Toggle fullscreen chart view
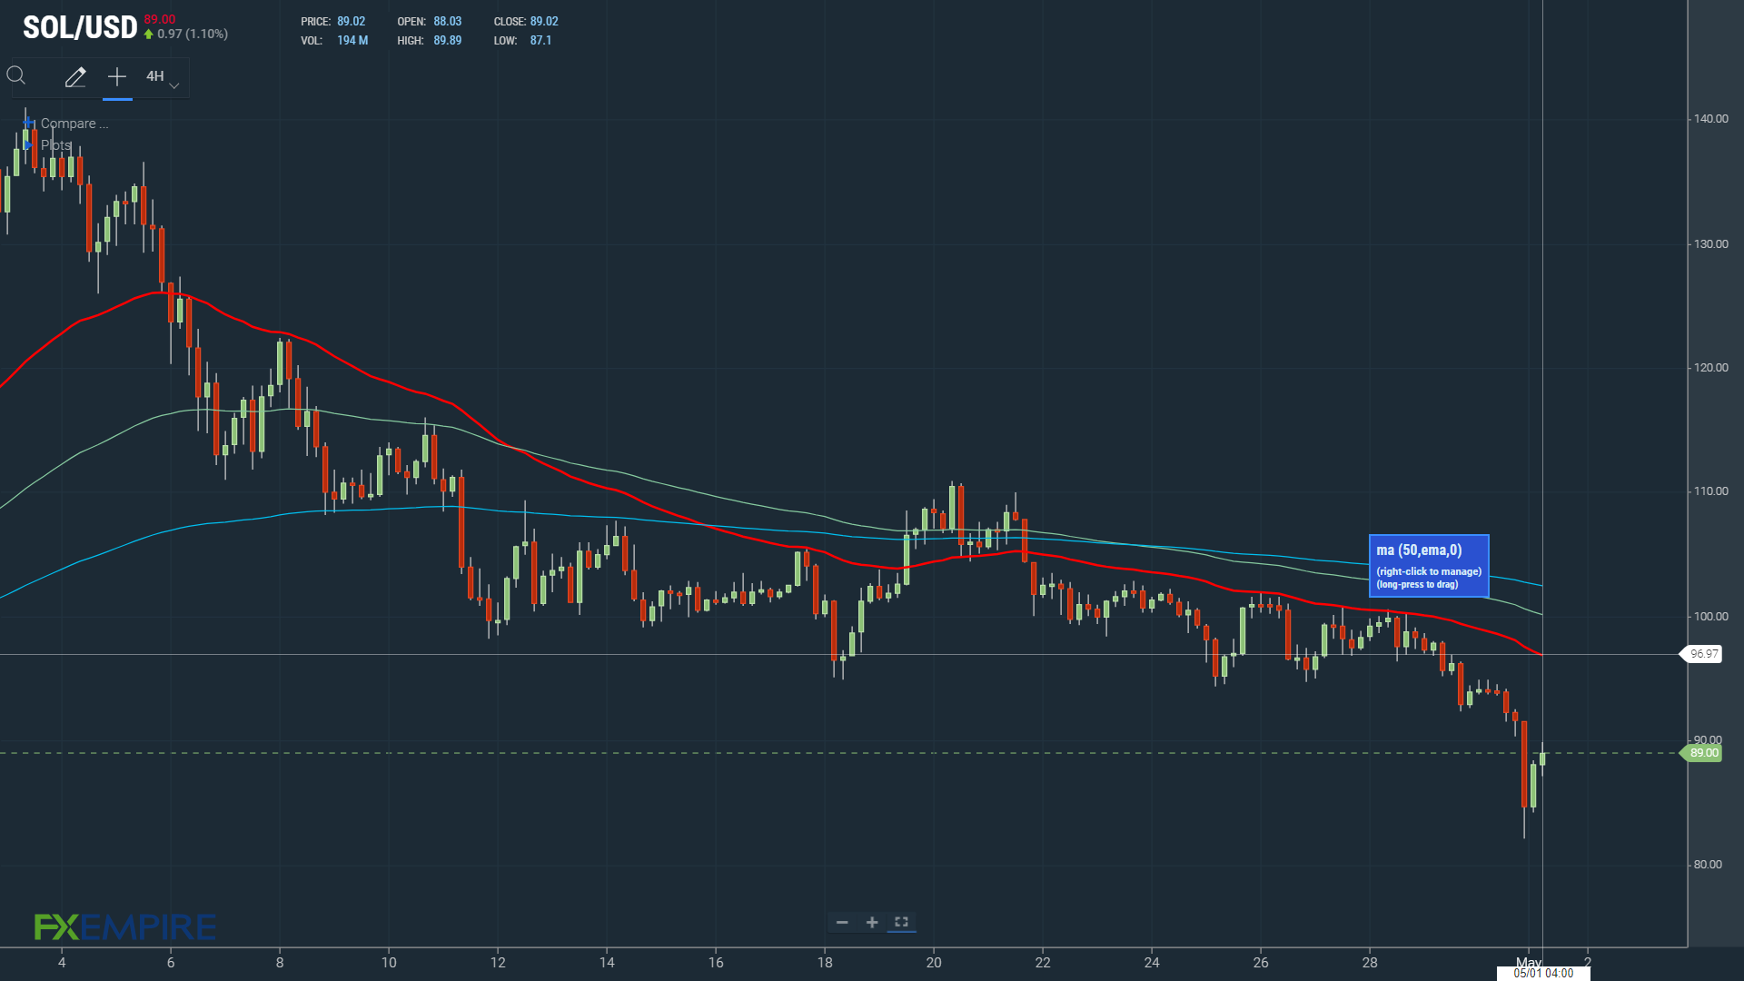 click(x=901, y=922)
